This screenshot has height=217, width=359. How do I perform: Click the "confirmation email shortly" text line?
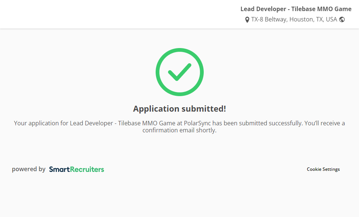point(179,130)
